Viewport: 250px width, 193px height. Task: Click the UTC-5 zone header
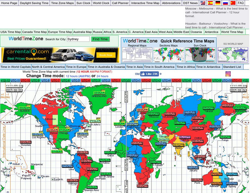point(76,80)
